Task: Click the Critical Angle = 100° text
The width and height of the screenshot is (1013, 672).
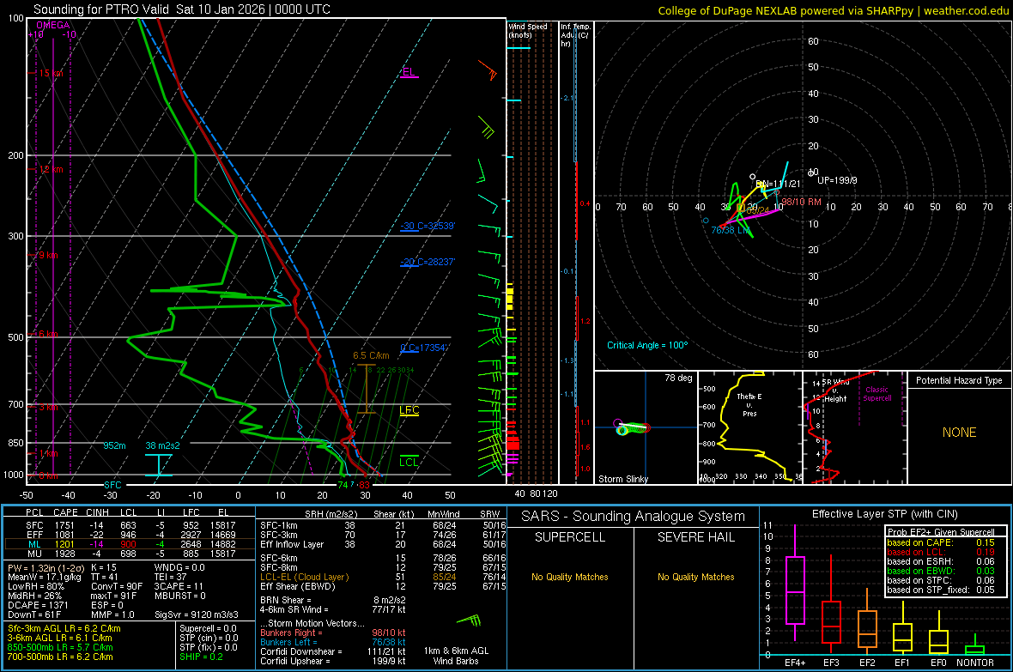Action: point(647,345)
